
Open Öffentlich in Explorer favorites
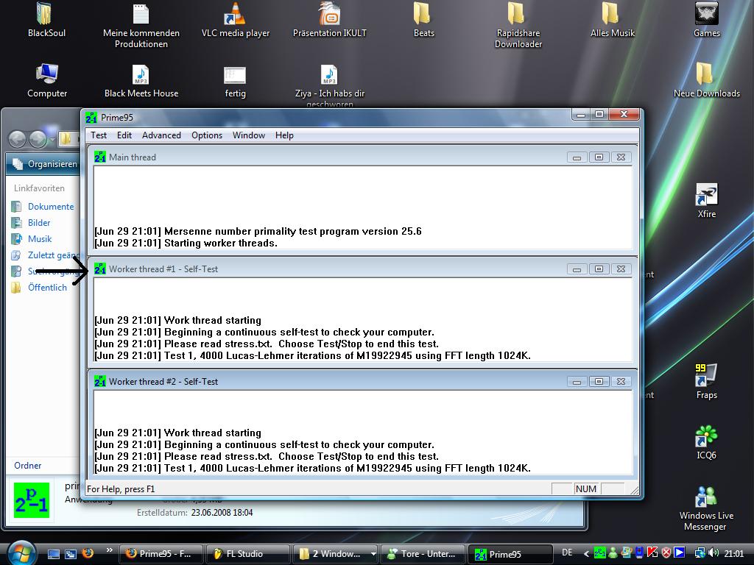39,288
